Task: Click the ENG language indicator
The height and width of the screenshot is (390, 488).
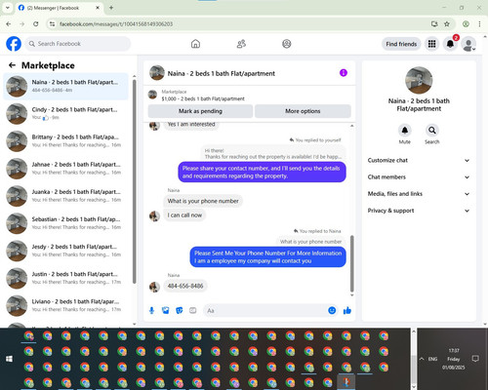Action: (x=432, y=359)
